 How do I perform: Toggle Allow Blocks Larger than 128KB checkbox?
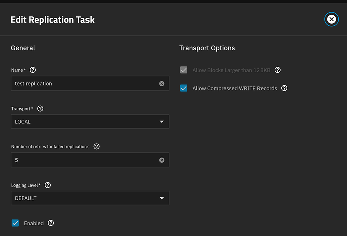[184, 70]
